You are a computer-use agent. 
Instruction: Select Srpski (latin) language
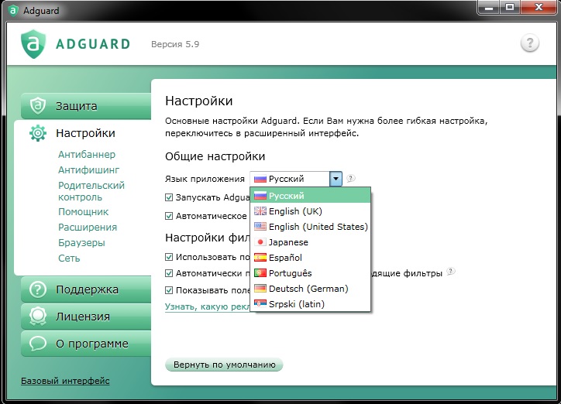(310, 304)
